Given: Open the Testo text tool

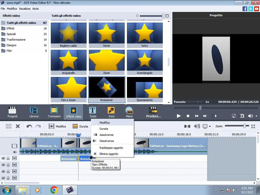Looking at the screenshot, I should 93,112.
